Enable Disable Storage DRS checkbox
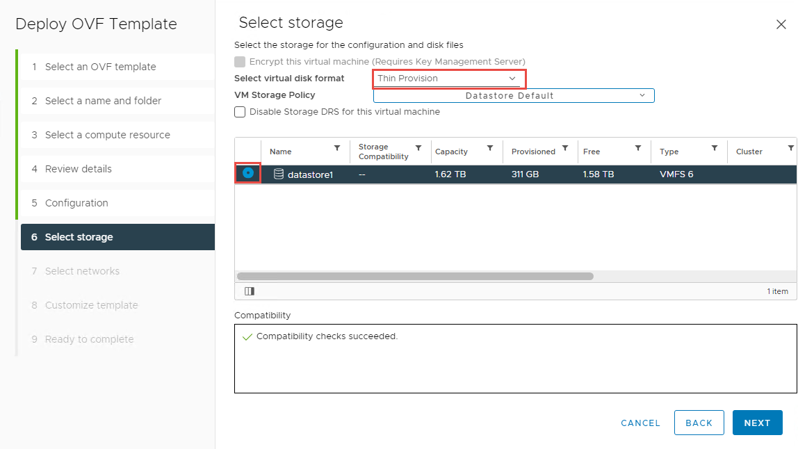Image resolution: width=798 pixels, height=449 pixels. tap(240, 112)
